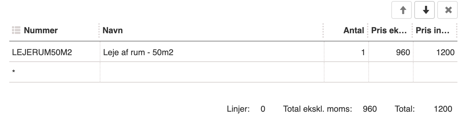Select the 'Leje af rum - 50m2' name cell
This screenshot has width=466, height=135.
coord(212,52)
